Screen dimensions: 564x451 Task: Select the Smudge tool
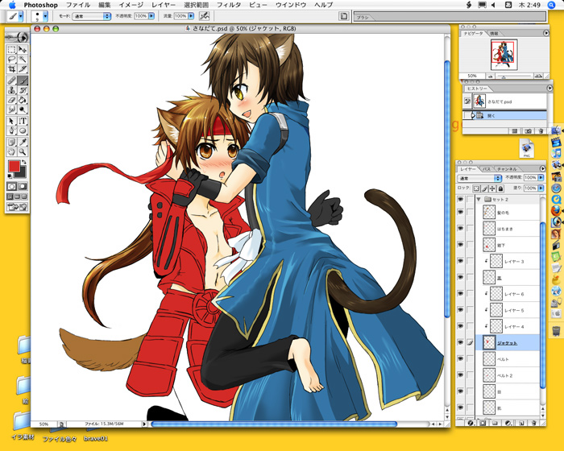pyautogui.click(x=11, y=110)
